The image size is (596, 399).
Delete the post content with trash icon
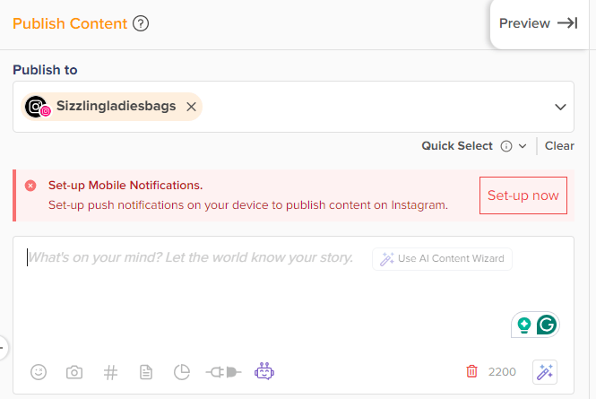pyautogui.click(x=471, y=371)
